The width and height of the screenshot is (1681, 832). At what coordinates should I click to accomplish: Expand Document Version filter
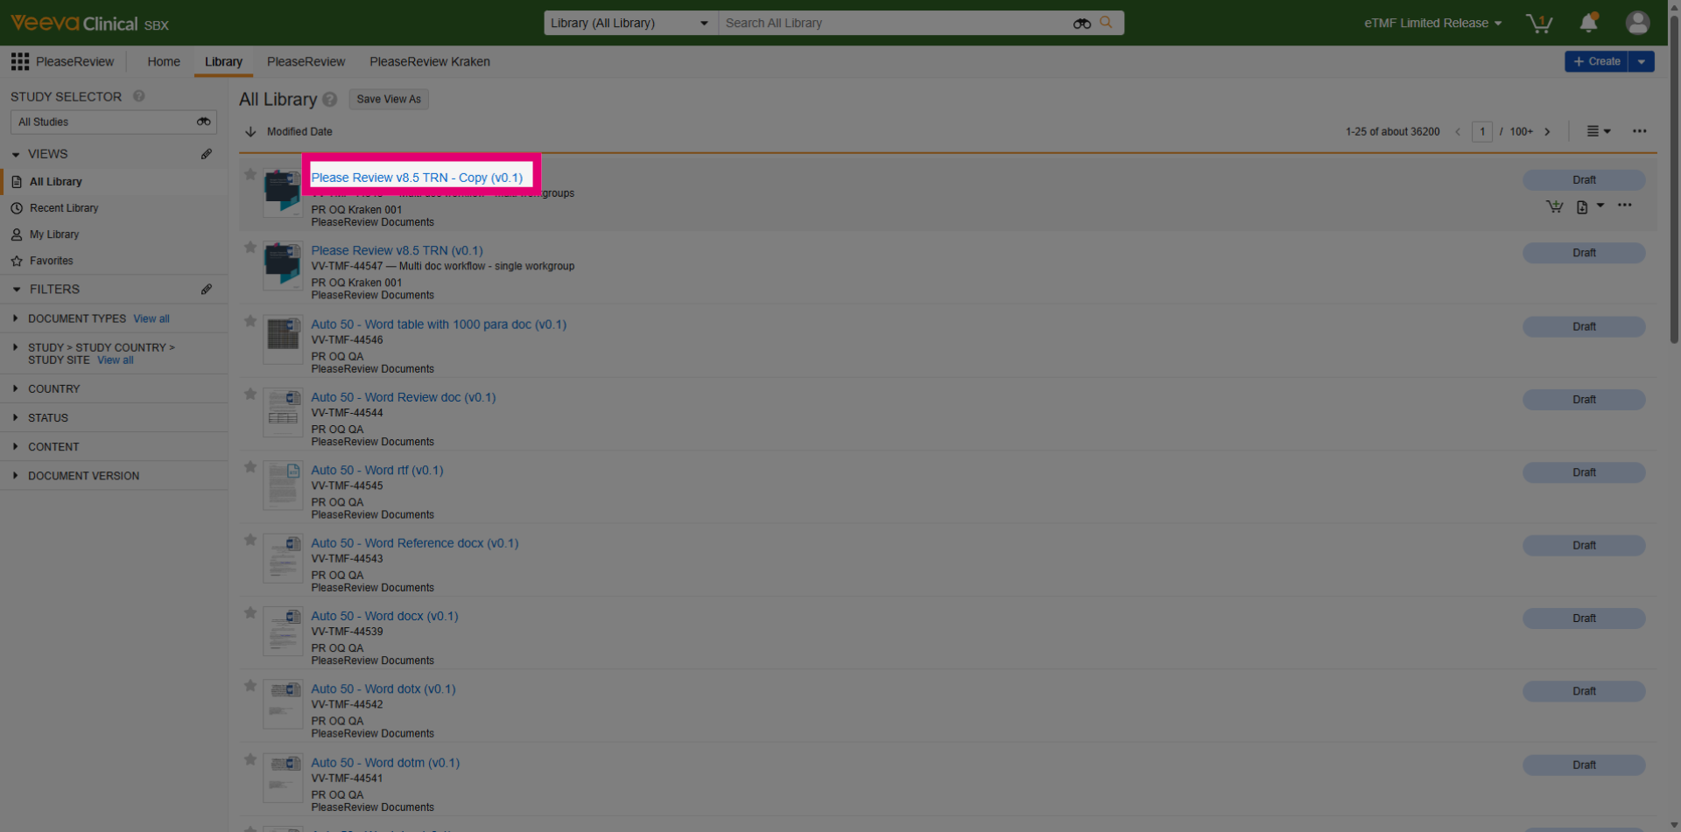pyautogui.click(x=15, y=475)
